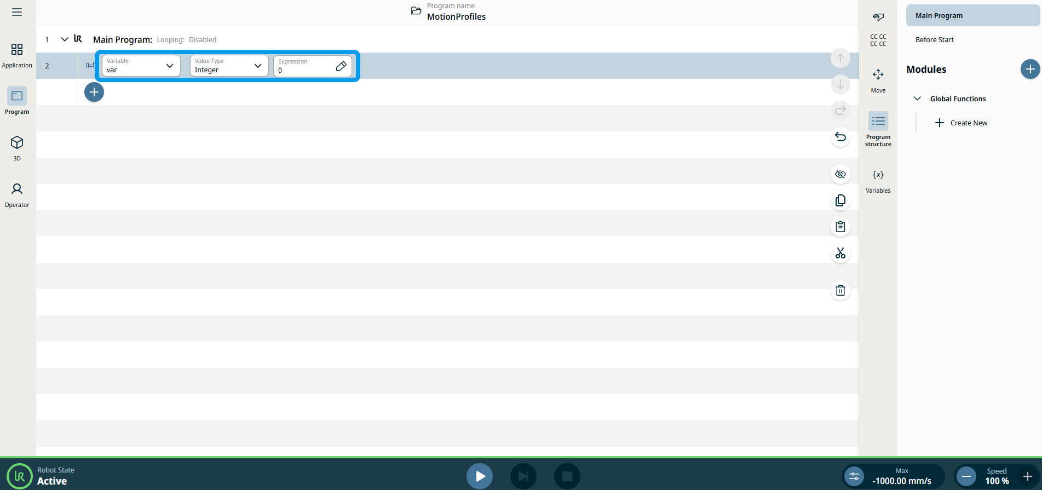The image size is (1042, 490).
Task: Open the Variables panel
Action: click(878, 181)
